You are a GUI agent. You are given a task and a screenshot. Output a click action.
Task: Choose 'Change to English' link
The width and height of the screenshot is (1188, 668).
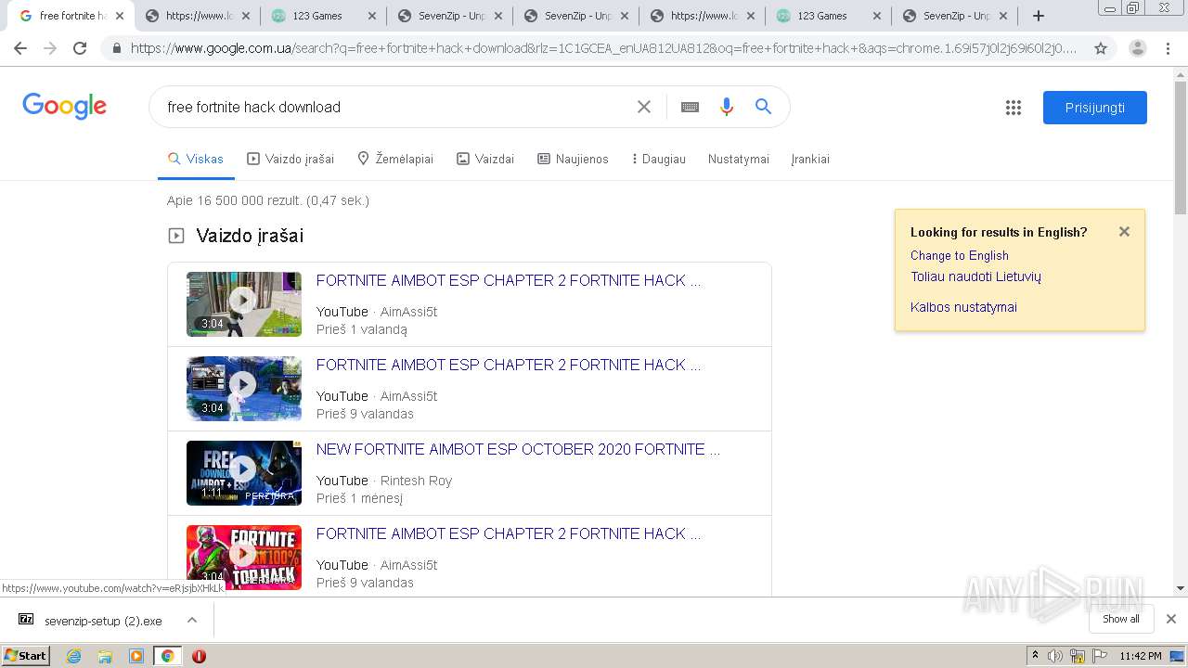(960, 255)
